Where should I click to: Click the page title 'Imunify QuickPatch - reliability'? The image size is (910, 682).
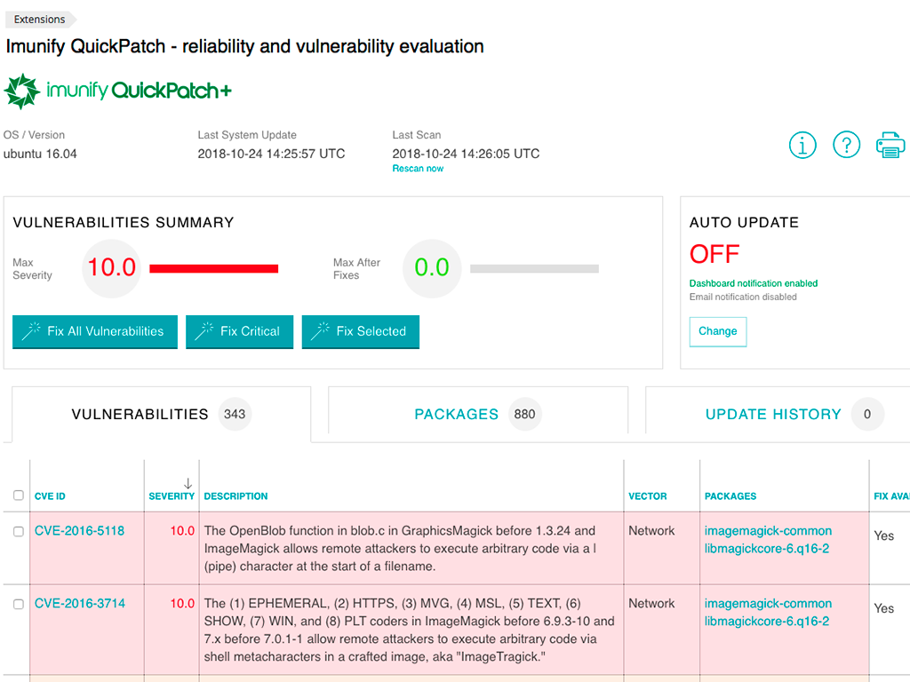(x=245, y=46)
